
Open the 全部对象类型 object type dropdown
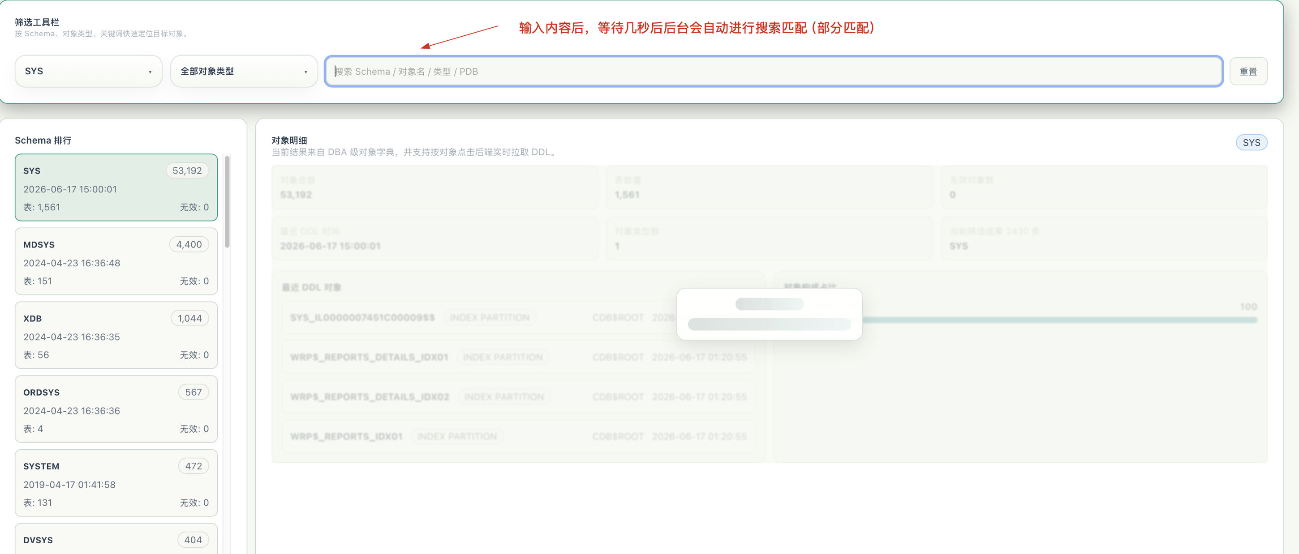click(x=244, y=71)
